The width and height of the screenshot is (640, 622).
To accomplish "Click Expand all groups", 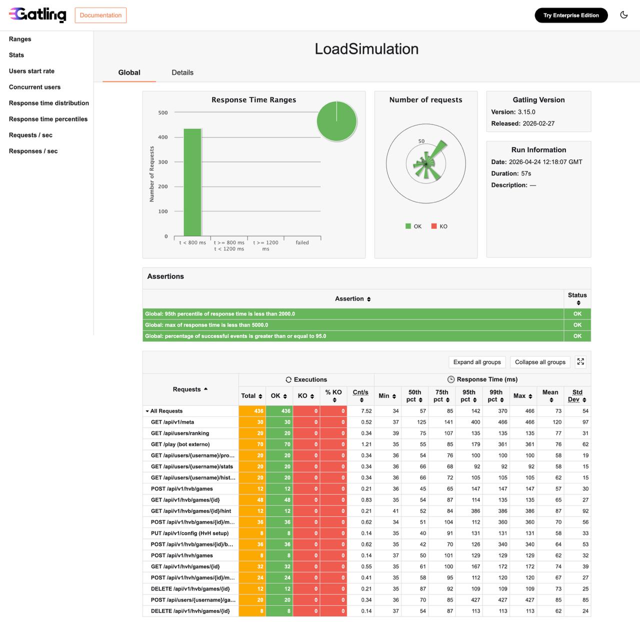I will (476, 362).
